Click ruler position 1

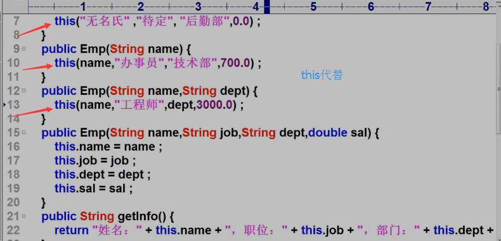coord(82,6)
